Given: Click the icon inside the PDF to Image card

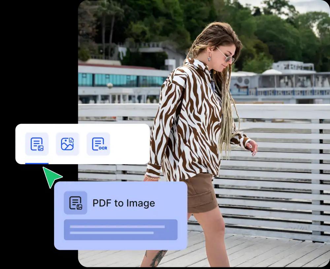Looking at the screenshot, I should [x=75, y=203].
